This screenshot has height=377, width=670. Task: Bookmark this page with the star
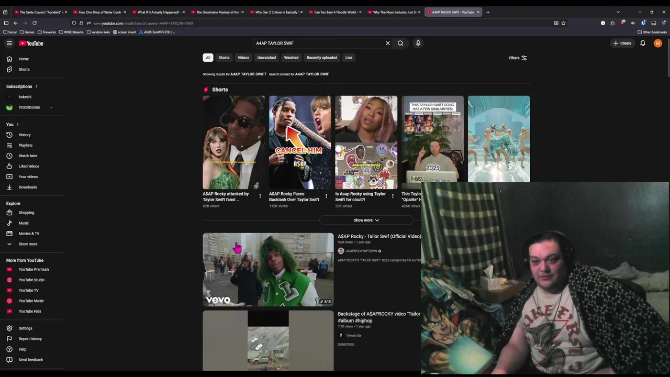click(x=563, y=23)
